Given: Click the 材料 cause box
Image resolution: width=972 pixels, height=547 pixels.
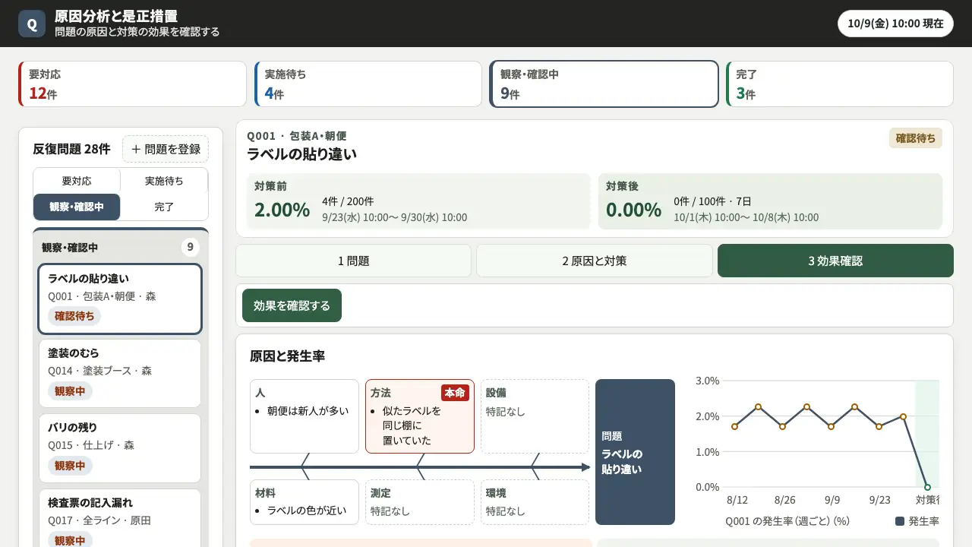Looking at the screenshot, I should point(305,502).
